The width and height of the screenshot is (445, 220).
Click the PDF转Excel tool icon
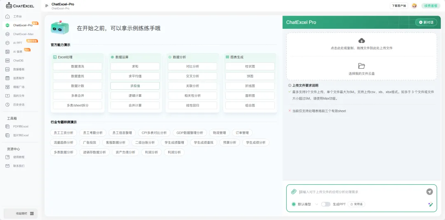(x=8, y=127)
